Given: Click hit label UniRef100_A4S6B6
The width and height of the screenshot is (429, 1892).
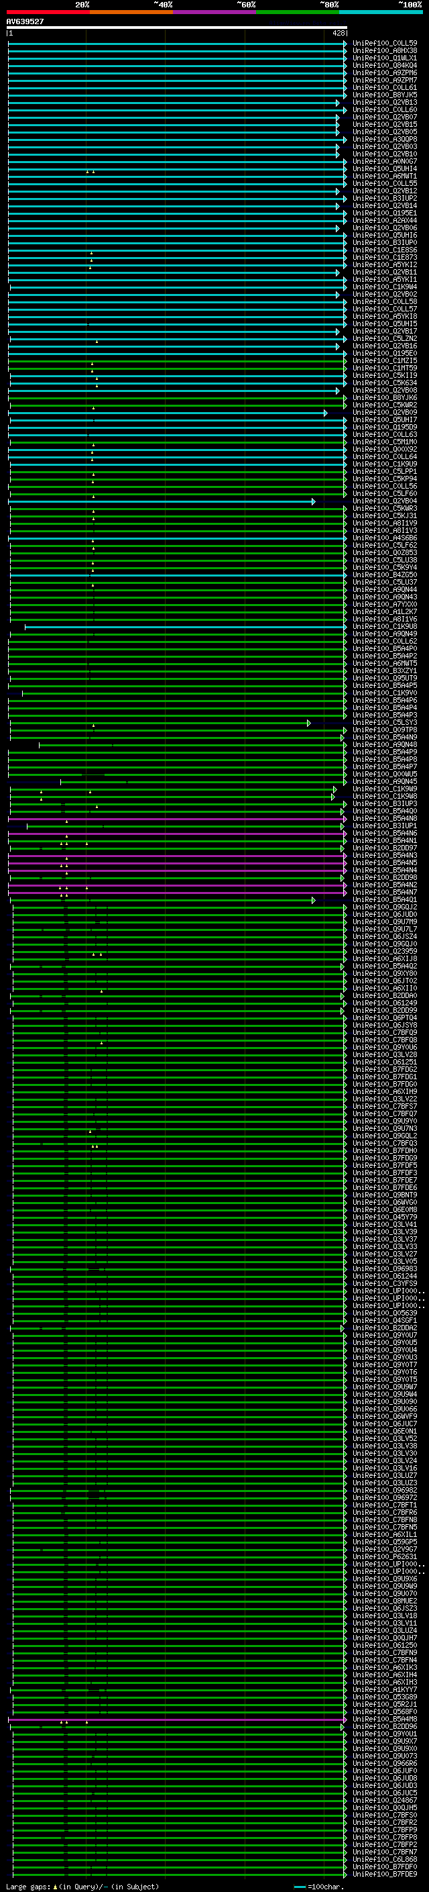Looking at the screenshot, I should pyautogui.click(x=385, y=538).
